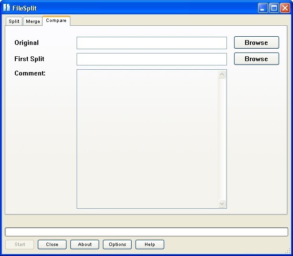Click the First Split file path field

coord(152,59)
